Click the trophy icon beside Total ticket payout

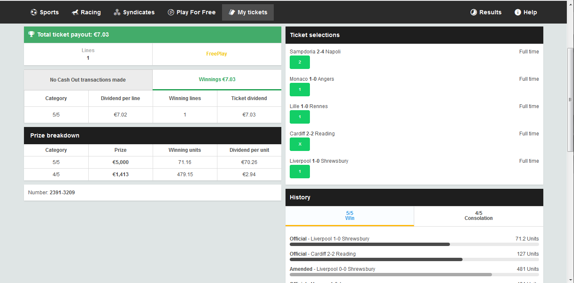point(32,34)
